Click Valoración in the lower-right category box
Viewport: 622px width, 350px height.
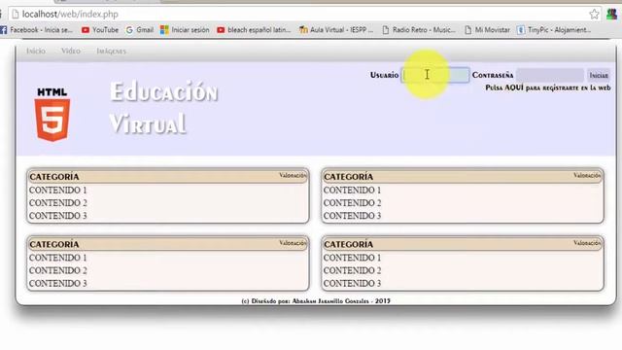pyautogui.click(x=587, y=243)
